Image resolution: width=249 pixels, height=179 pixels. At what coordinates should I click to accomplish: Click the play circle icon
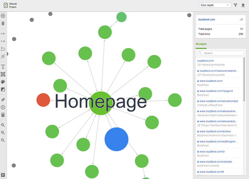[x=3, y=107]
